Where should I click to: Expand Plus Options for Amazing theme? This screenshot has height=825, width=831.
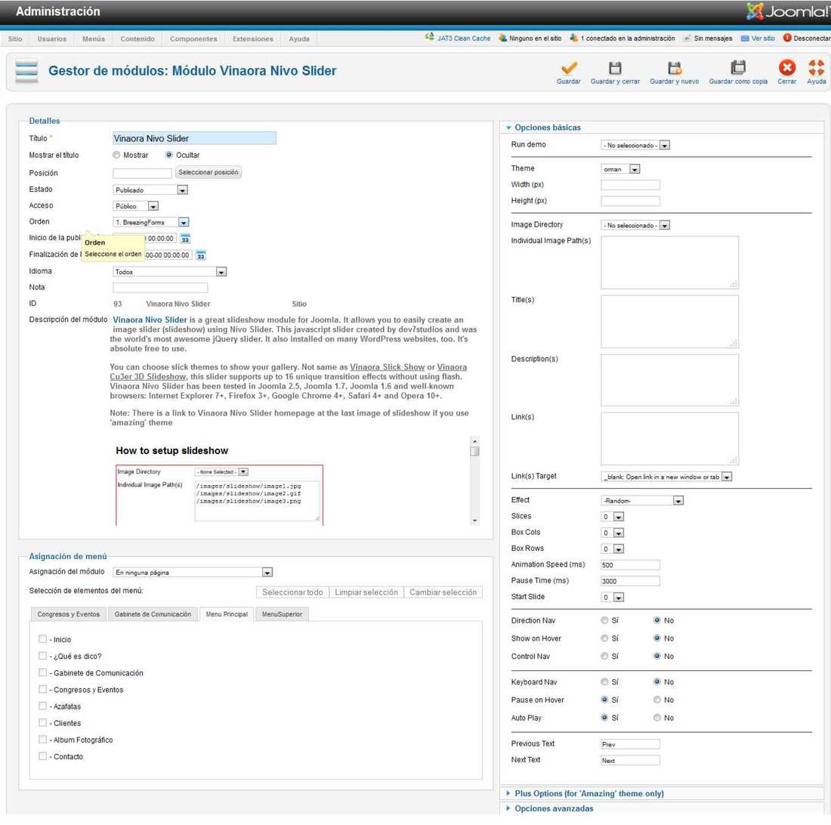point(588,794)
